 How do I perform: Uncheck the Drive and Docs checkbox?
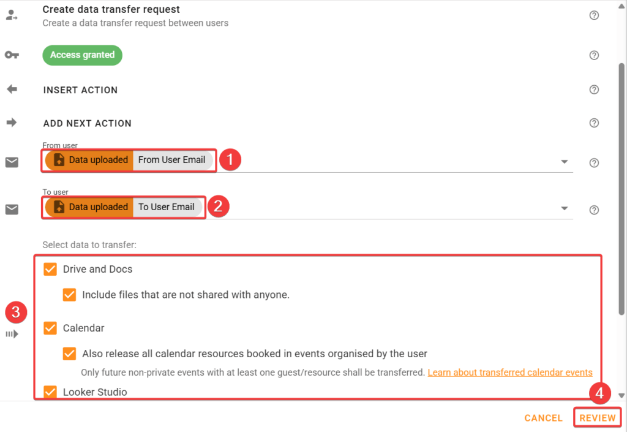click(50, 269)
